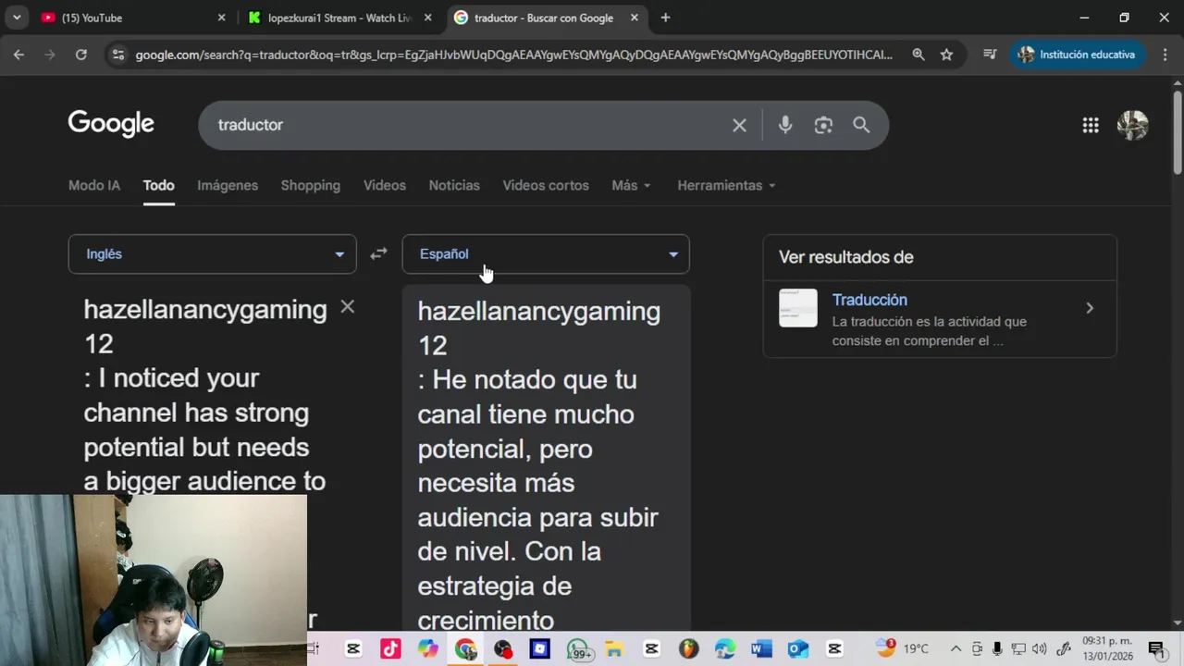
Task: Switch to the lopezkurai1 Stream tab
Action: (x=340, y=18)
